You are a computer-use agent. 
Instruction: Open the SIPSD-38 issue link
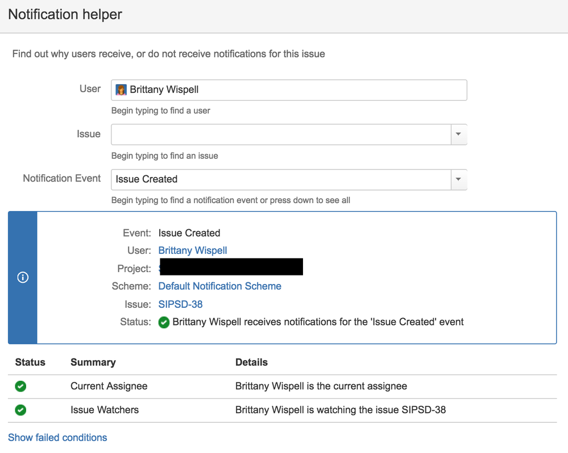(180, 304)
